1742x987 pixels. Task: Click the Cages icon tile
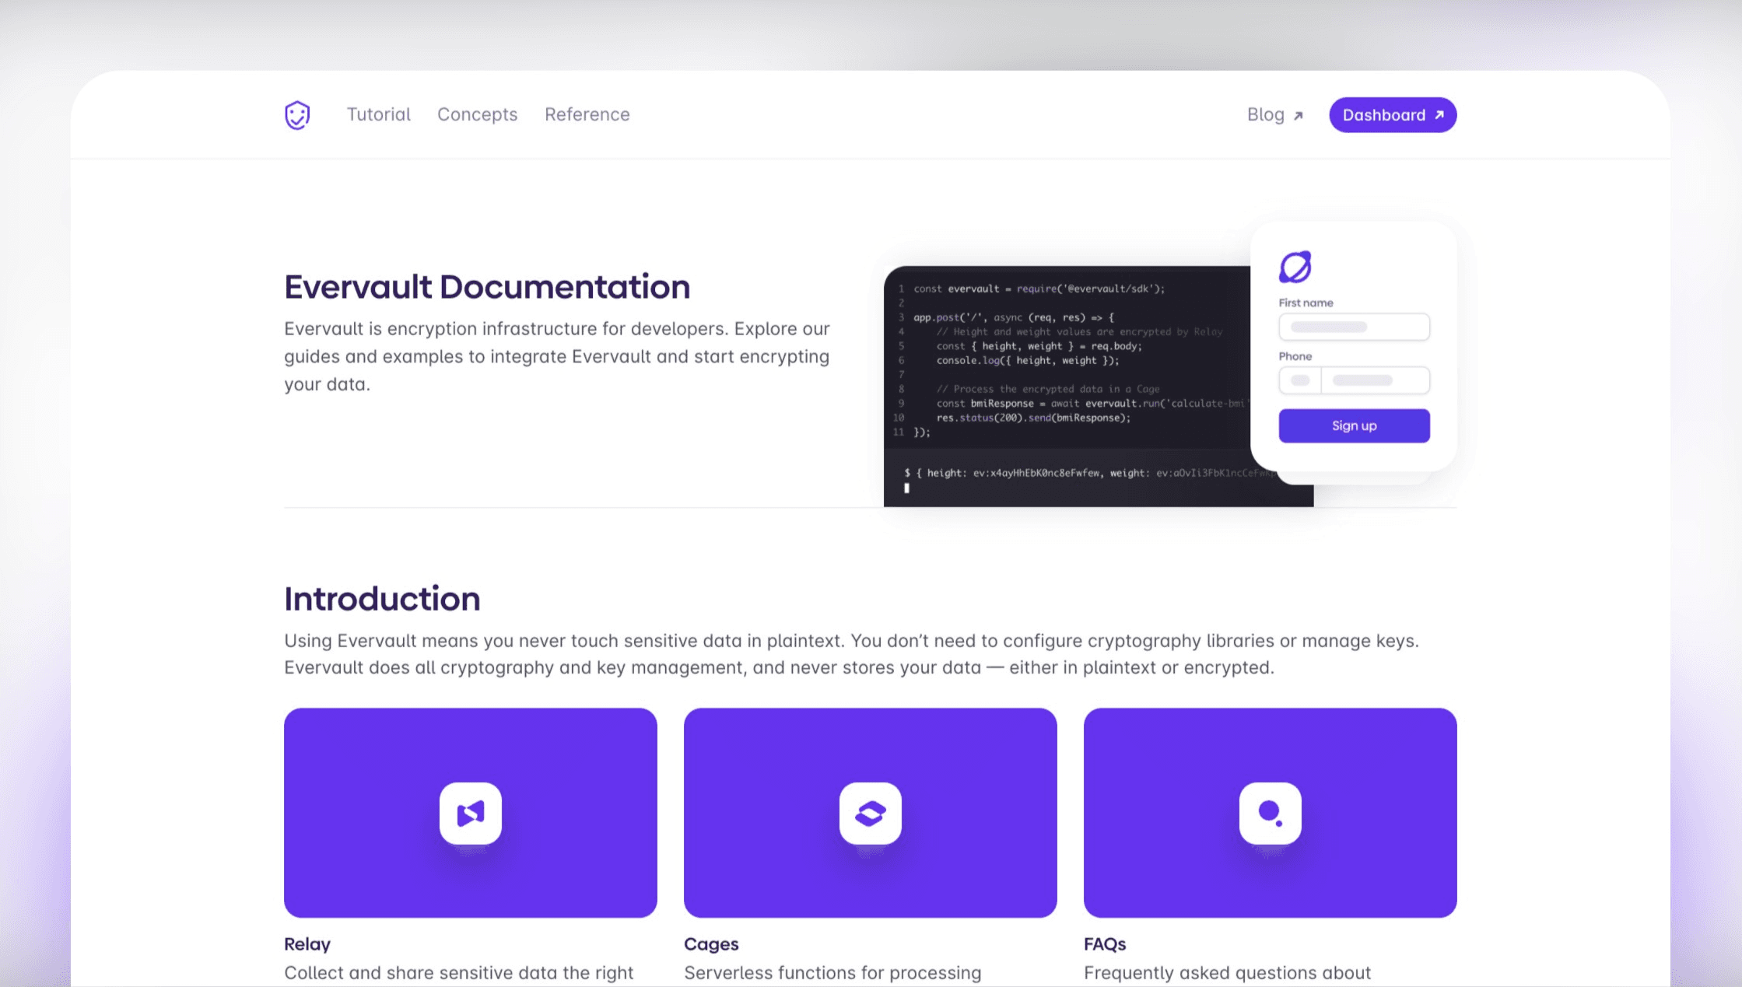pyautogui.click(x=870, y=813)
